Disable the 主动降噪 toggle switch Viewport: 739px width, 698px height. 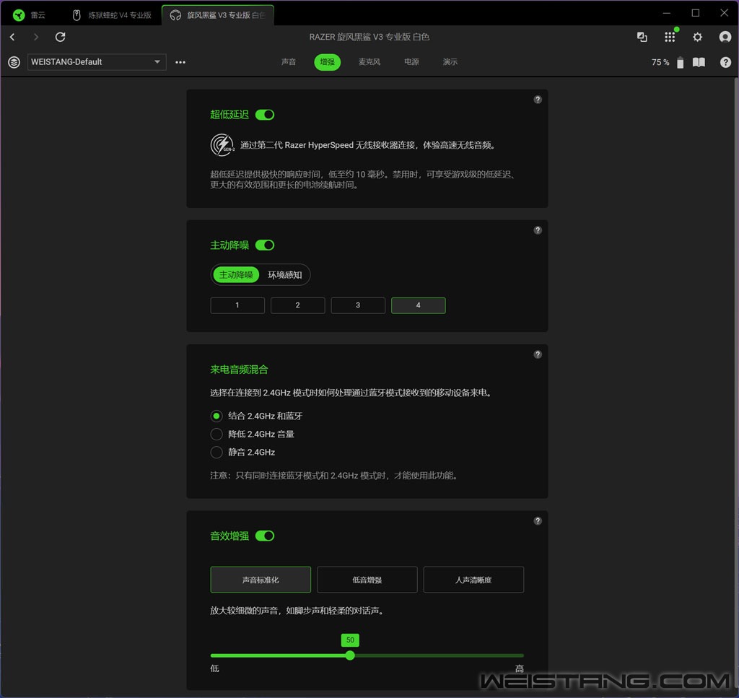click(x=265, y=245)
